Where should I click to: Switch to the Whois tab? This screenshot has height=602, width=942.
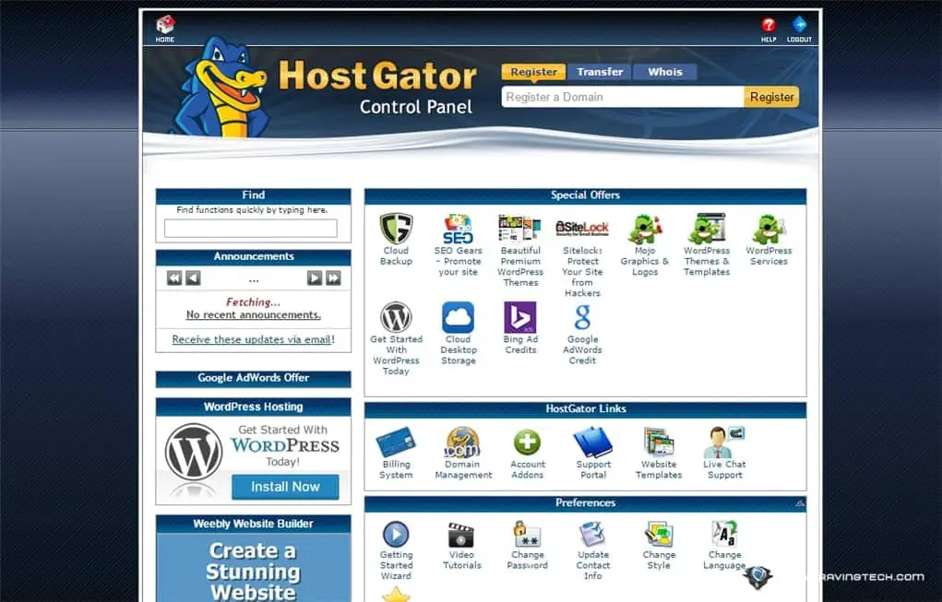(x=665, y=72)
